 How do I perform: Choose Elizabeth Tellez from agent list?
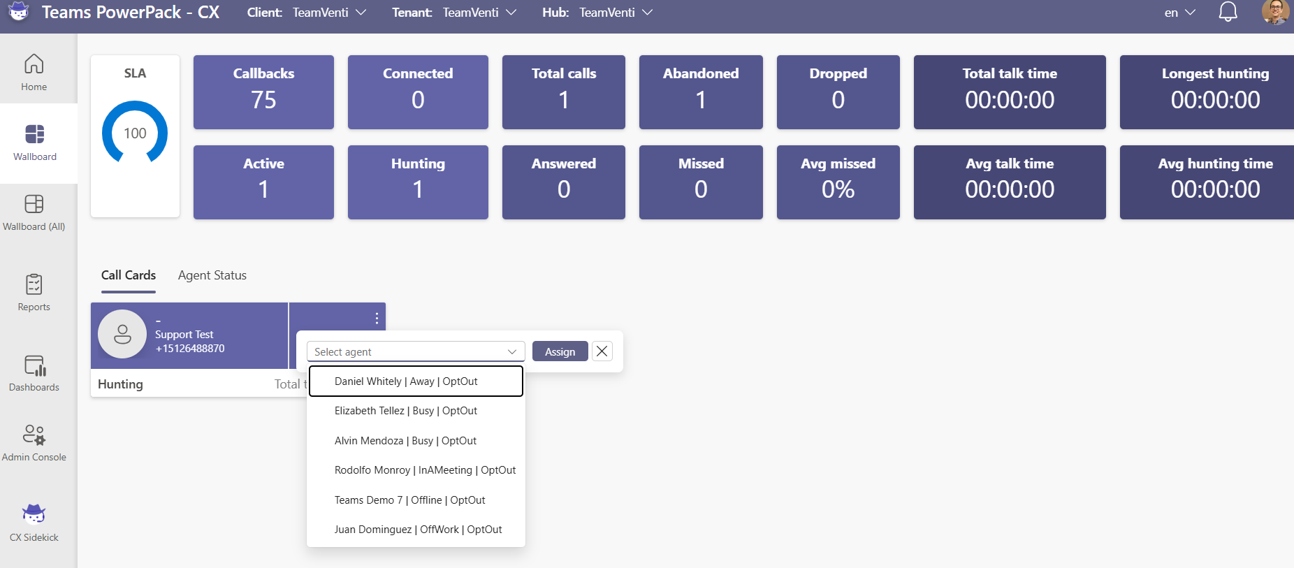[x=416, y=411]
